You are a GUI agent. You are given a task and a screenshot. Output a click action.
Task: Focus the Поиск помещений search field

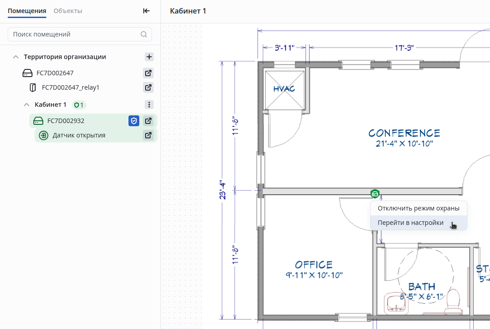[74, 34]
